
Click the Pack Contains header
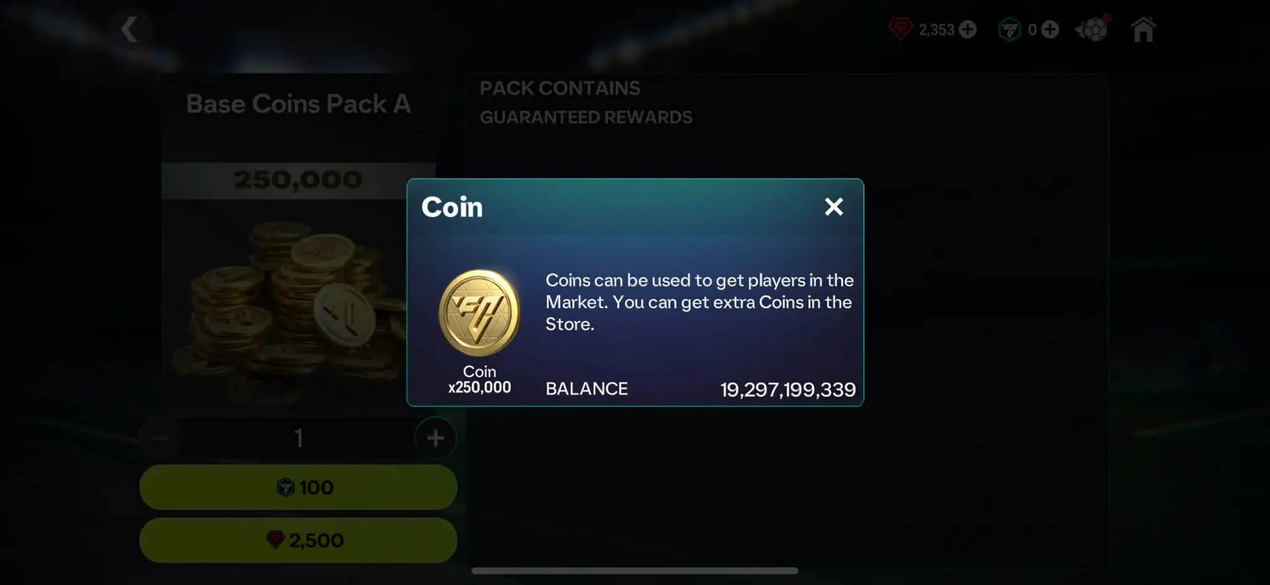point(560,89)
